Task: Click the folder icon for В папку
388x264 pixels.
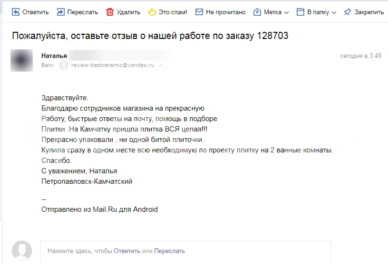Action: [300, 12]
